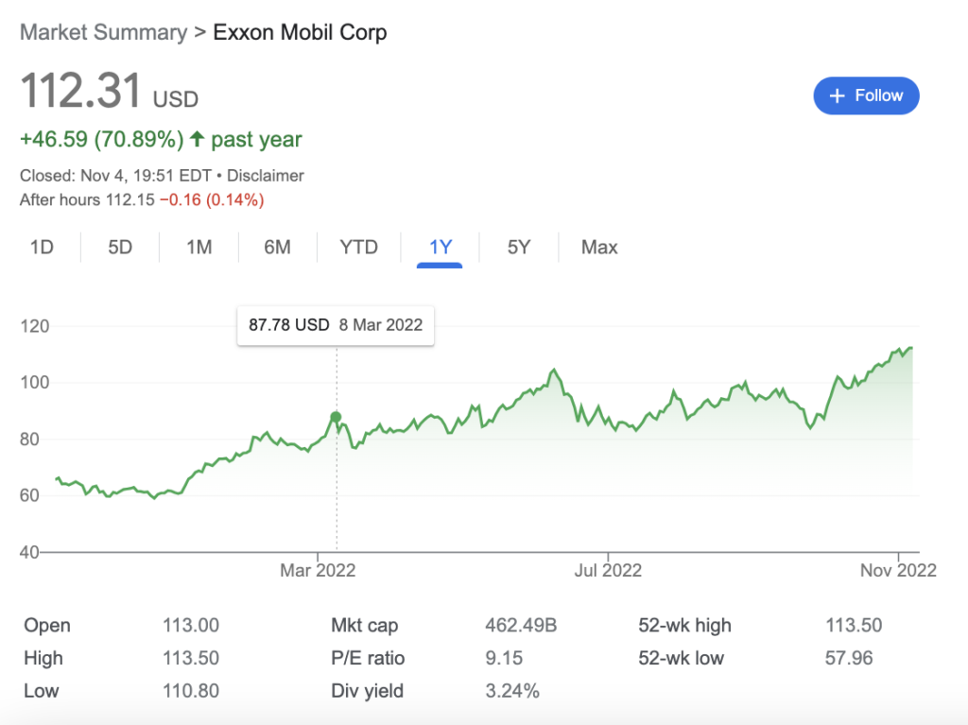
Task: Click the Mkt cap value 462.49B
Action: (x=521, y=626)
